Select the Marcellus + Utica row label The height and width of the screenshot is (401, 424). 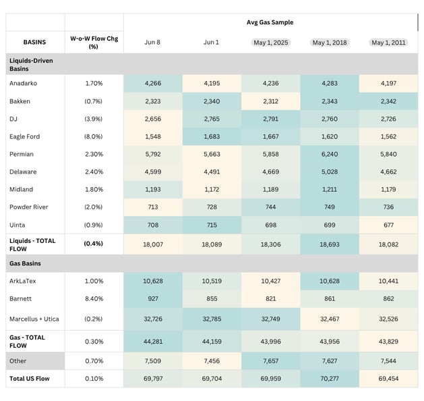pos(34,319)
